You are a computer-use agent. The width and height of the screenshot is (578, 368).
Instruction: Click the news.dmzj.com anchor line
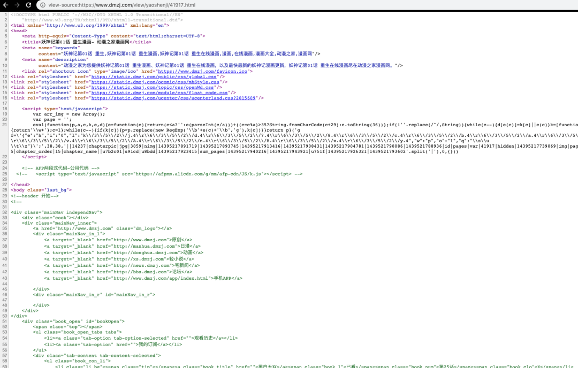(x=122, y=265)
